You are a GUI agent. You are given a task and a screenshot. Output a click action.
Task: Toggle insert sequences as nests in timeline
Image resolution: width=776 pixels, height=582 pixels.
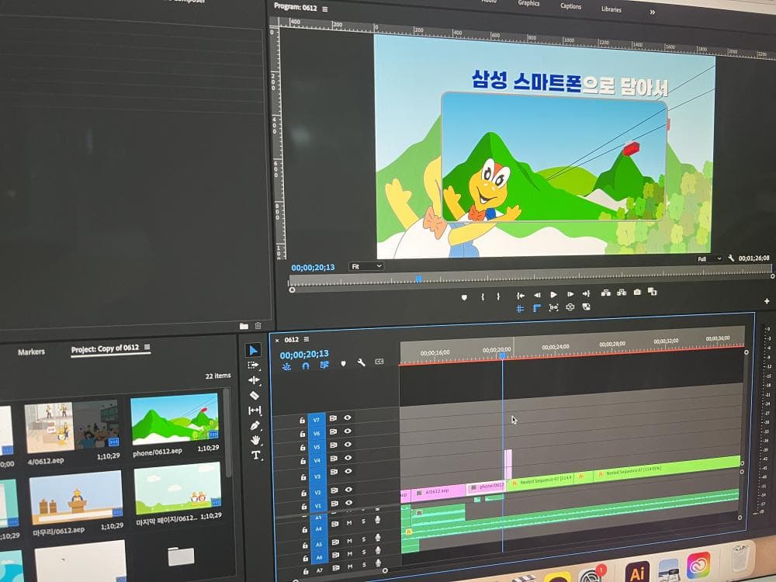click(x=286, y=367)
